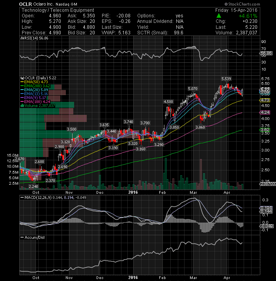Click the High value 5.270

pyautogui.click(x=55, y=21)
